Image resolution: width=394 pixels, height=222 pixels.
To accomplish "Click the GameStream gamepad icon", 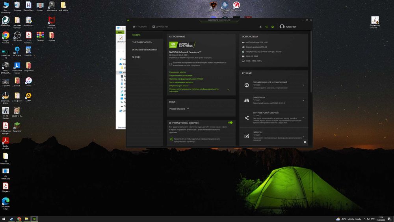I will click(x=247, y=100).
